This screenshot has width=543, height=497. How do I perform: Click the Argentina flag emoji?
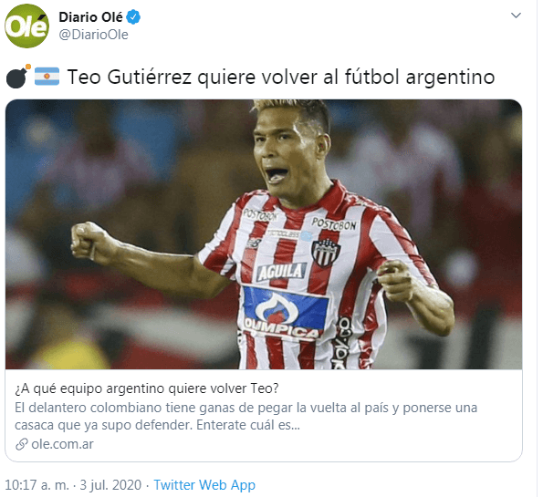point(47,77)
